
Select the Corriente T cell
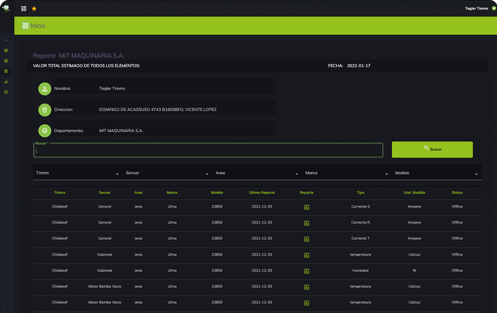point(360,238)
